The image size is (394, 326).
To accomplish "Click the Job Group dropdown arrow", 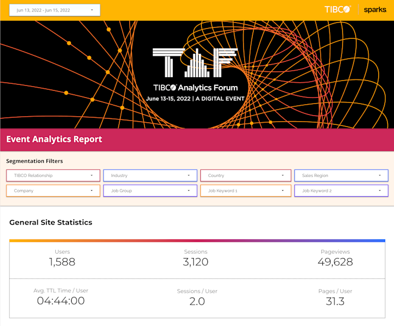I will point(188,191).
